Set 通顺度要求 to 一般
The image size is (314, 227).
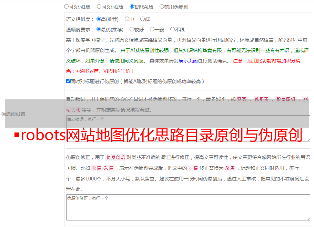tap(152, 29)
